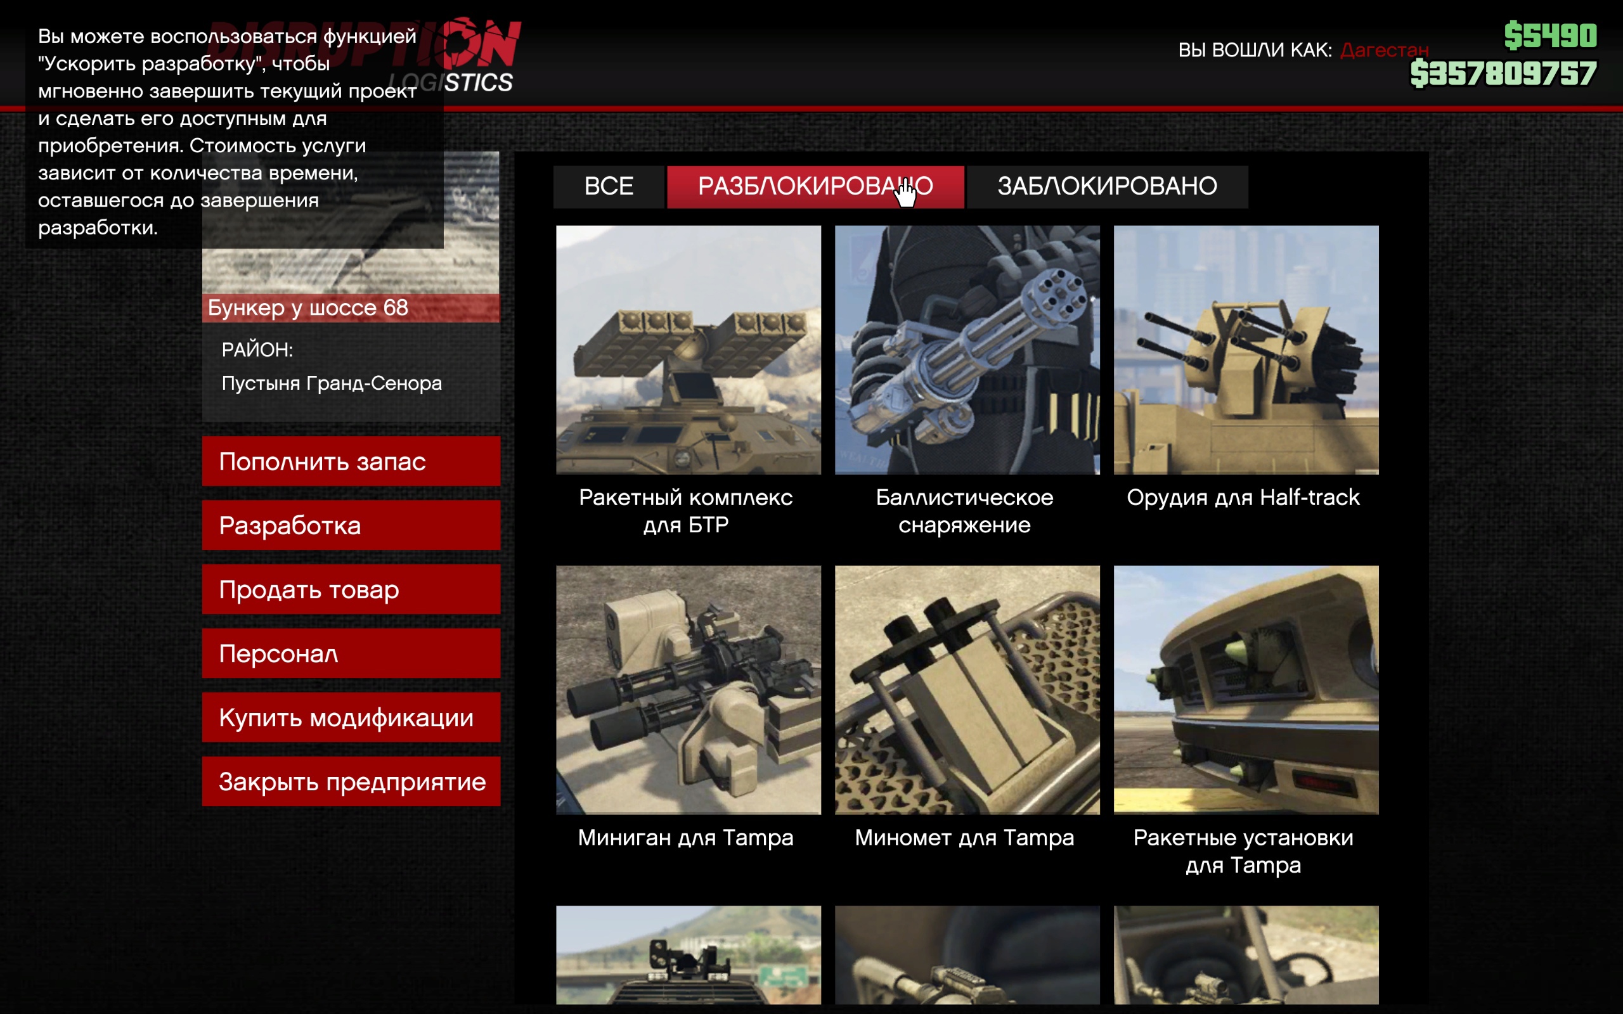Open the ЗАБЛОКИРОВАНО tab
The height and width of the screenshot is (1014, 1623).
tap(1106, 186)
